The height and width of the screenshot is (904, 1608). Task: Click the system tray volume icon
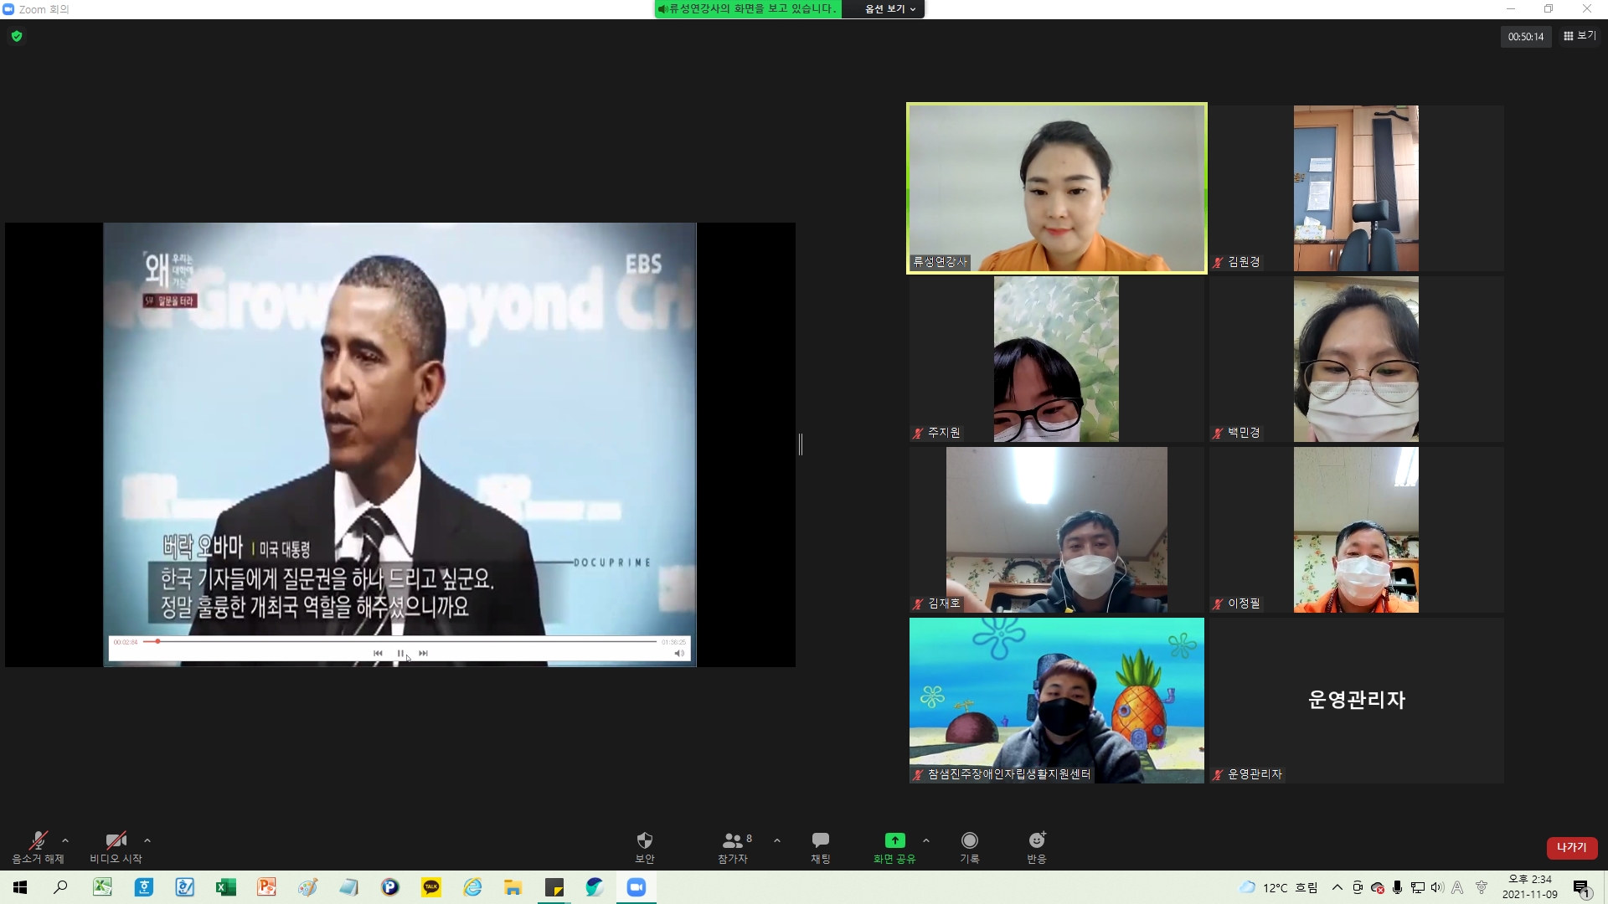(1437, 887)
